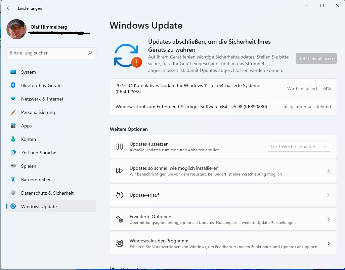Click the Windows Update sync status icon
345x270 pixels.
(x=128, y=55)
